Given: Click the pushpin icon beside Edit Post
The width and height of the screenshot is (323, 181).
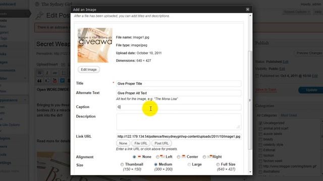Looking at the screenshot, I should 39,16.
